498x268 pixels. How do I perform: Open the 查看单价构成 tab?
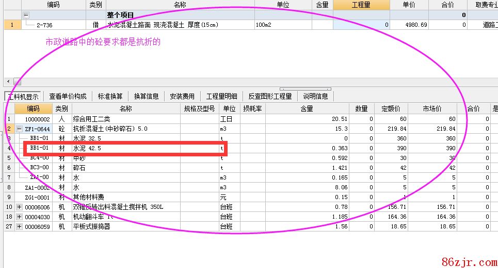point(68,96)
